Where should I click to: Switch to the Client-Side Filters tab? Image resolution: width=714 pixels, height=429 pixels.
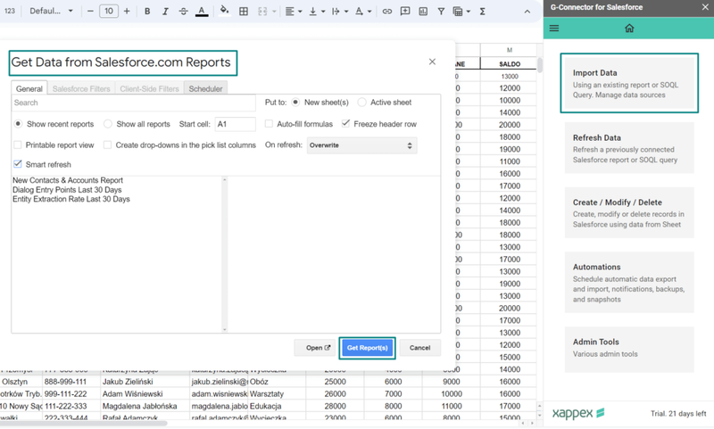tap(149, 88)
